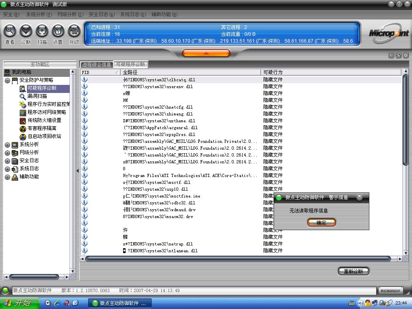Click the 查看 magnifier toolbar icon

coord(10,31)
